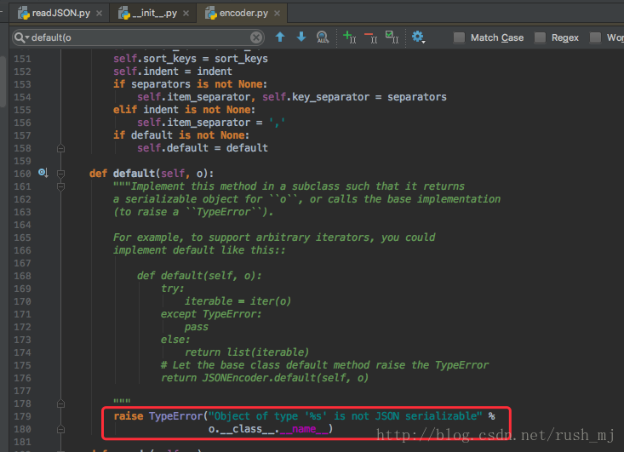Image resolution: width=624 pixels, height=452 pixels.
Task: Close the encoder.py tab
Action: click(x=277, y=14)
